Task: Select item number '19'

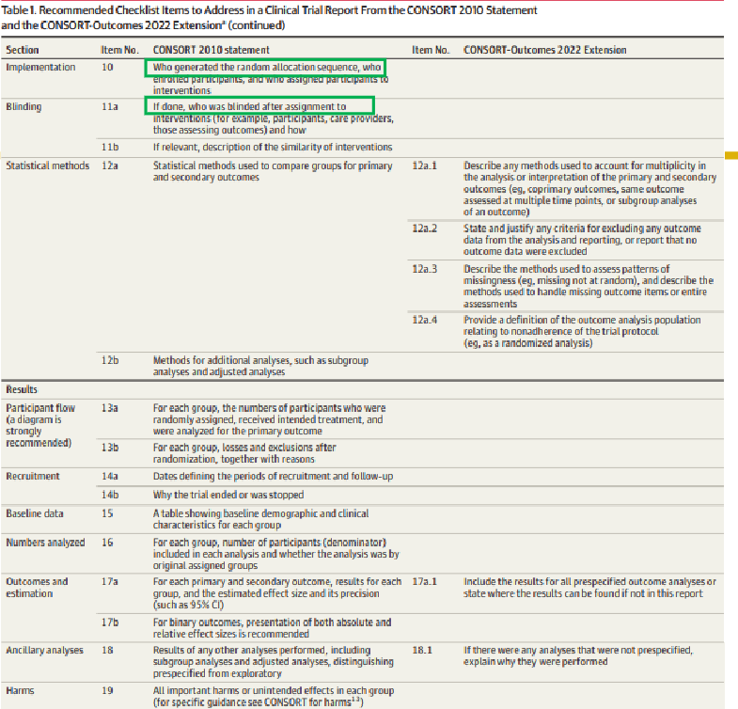Action: tap(107, 690)
